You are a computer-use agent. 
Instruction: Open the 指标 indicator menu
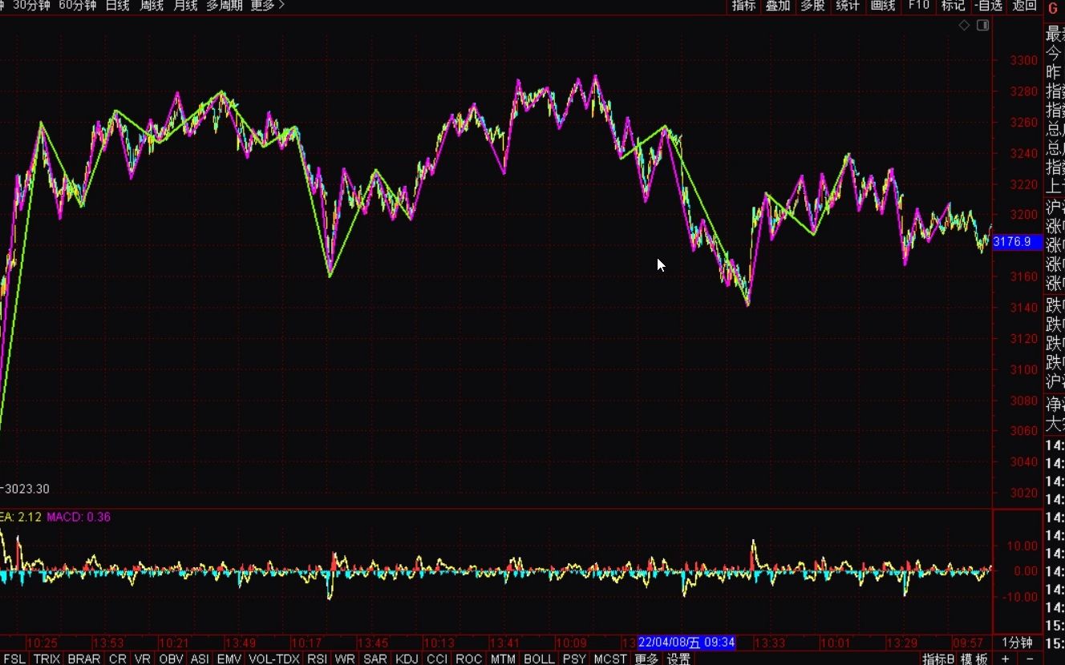743,6
